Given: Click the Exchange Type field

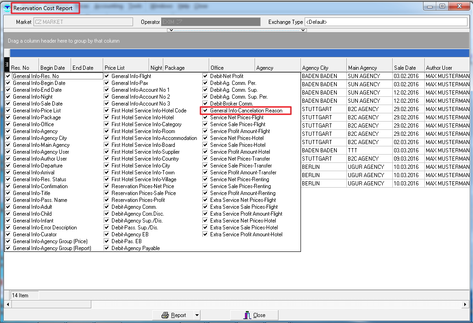Looking at the screenshot, I should [x=385, y=22].
